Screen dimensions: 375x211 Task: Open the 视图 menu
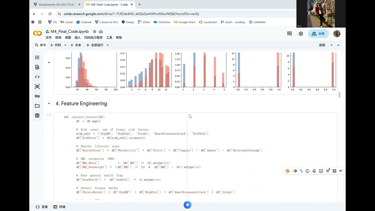[68, 38]
